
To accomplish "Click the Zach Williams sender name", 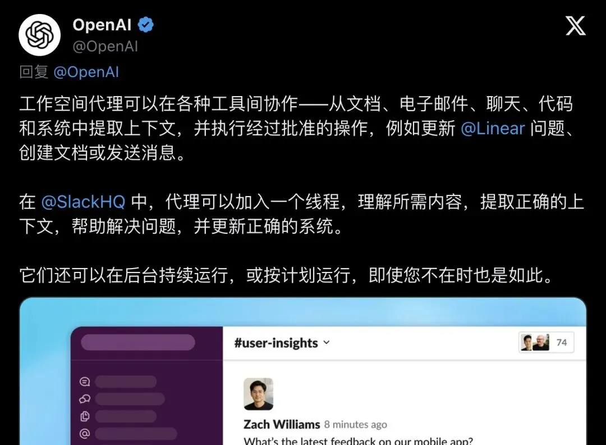I will click(x=282, y=424).
